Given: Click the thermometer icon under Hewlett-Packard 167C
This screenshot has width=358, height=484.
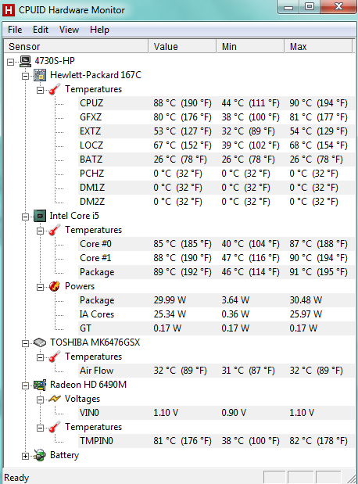Looking at the screenshot, I should (54, 89).
